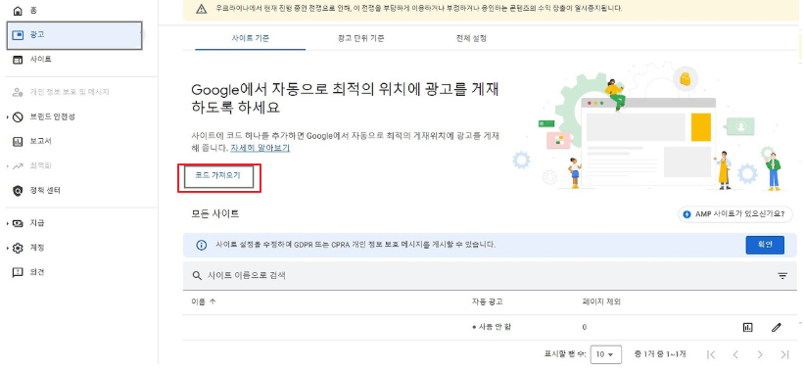804x368 pixels.
Task: Switch to the 사이트 기준 tab
Action: coord(251,39)
